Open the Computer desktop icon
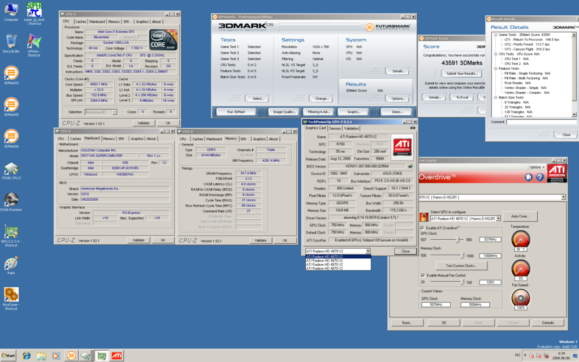Viewport: 579px width, 362px height. coord(11,12)
